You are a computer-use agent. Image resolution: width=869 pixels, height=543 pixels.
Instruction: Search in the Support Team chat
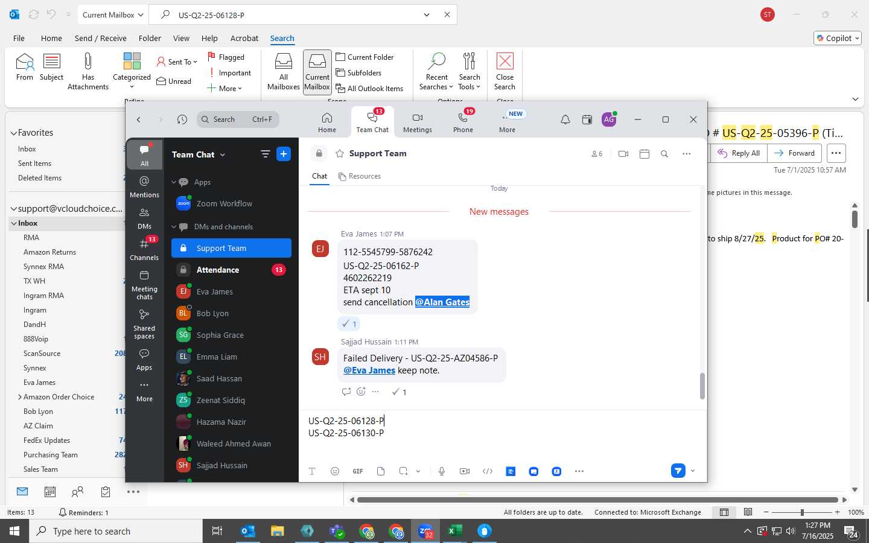pos(664,154)
